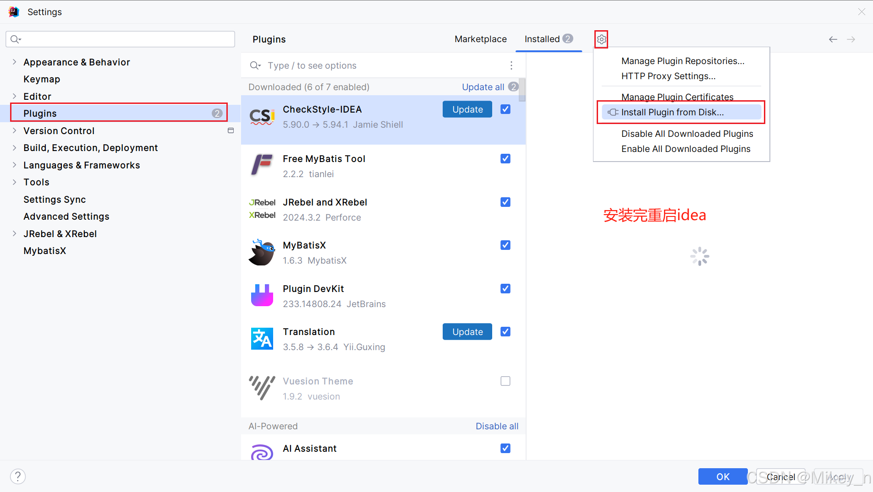Click the Update all count badge
This screenshot has height=492, width=873.
[x=513, y=87]
